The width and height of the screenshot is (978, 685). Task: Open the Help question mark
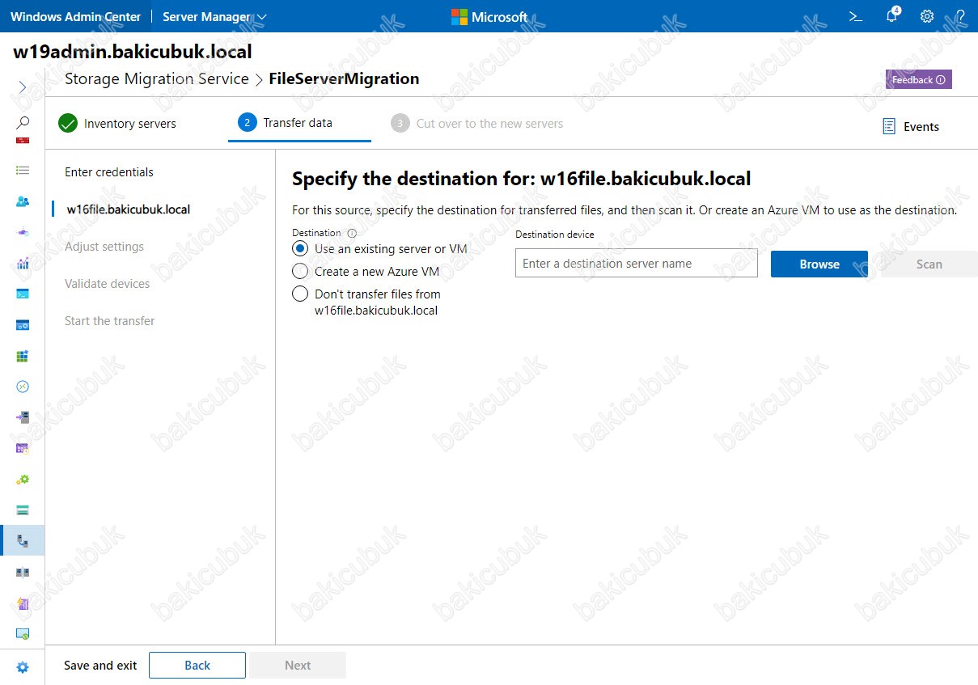click(961, 16)
